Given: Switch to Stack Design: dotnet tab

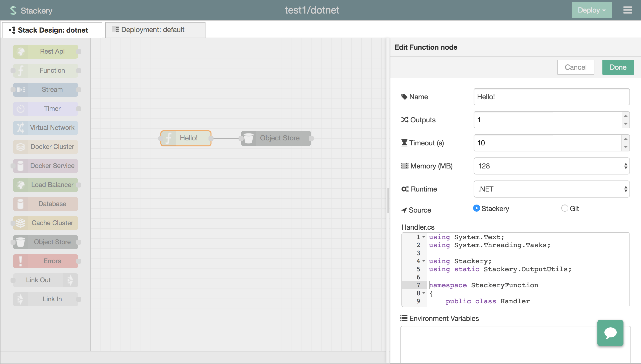Looking at the screenshot, I should (x=52, y=30).
